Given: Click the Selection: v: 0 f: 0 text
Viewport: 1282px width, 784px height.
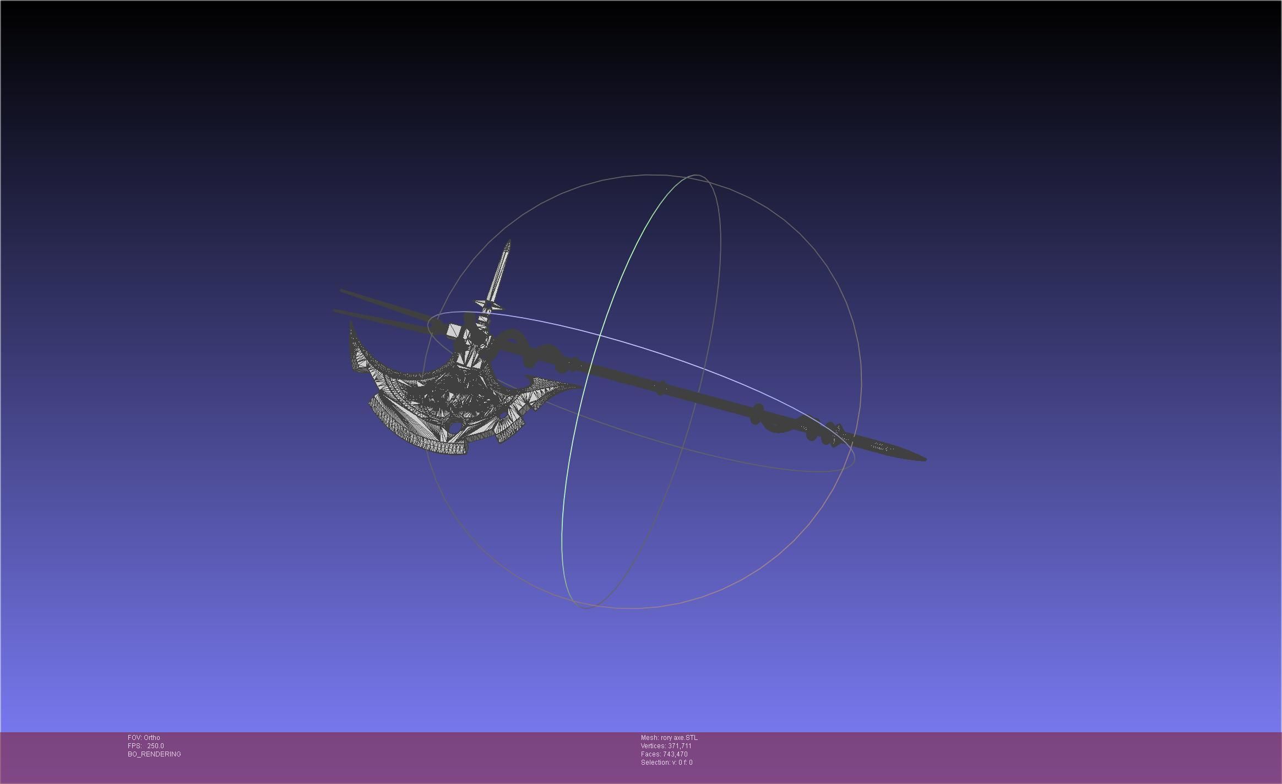Looking at the screenshot, I should click(x=666, y=762).
